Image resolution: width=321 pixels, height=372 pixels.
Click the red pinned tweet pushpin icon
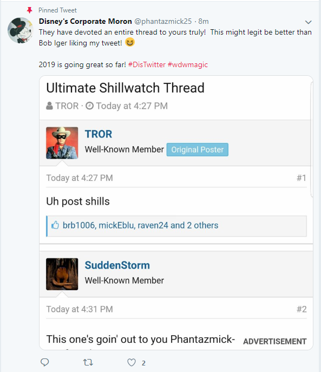(x=29, y=10)
